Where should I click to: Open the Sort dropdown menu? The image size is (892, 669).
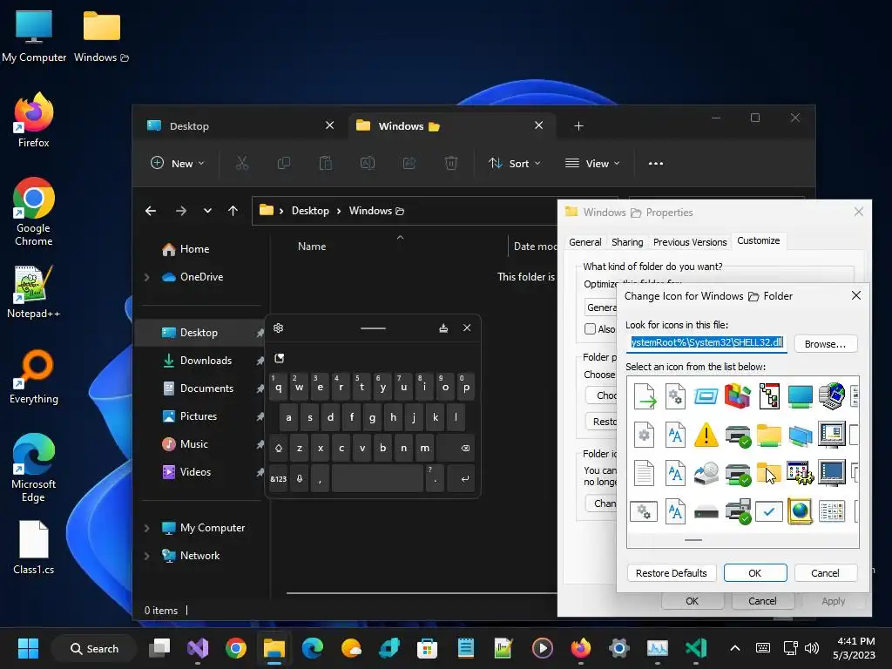pyautogui.click(x=514, y=163)
